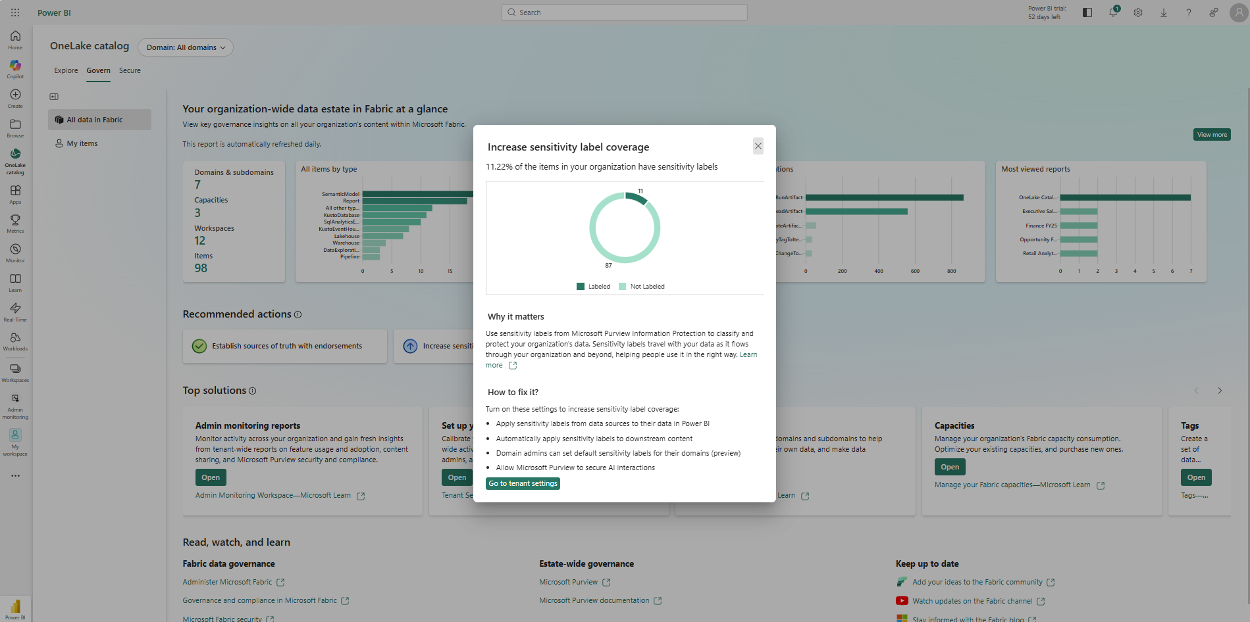
Task: Select OneLake catalog in the sidebar
Action: [x=15, y=160]
